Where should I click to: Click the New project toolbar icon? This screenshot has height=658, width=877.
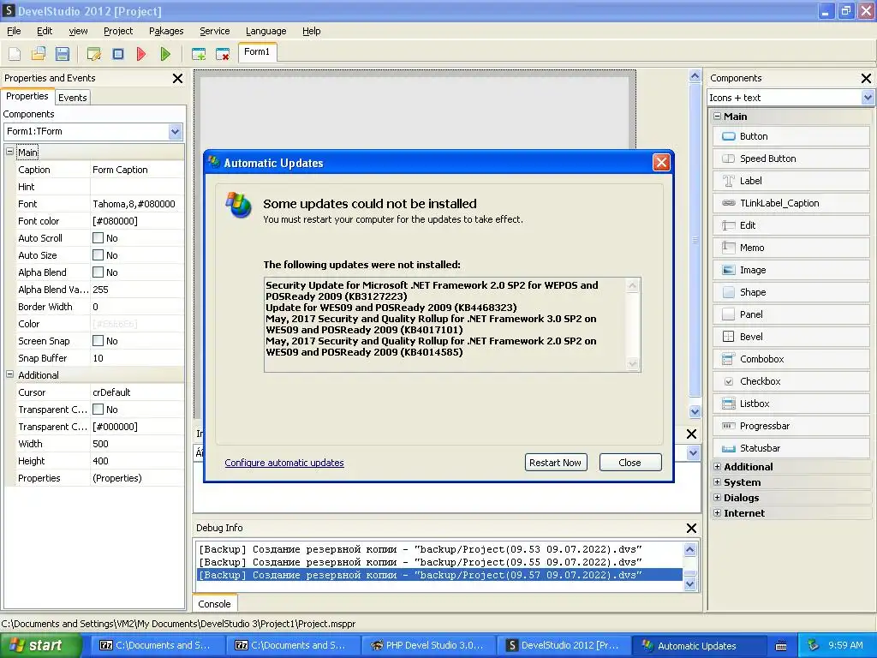pos(15,54)
